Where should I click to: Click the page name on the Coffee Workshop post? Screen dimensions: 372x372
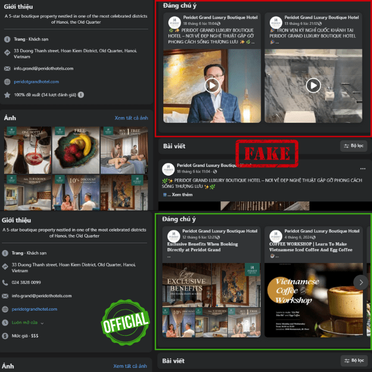tap(321, 231)
